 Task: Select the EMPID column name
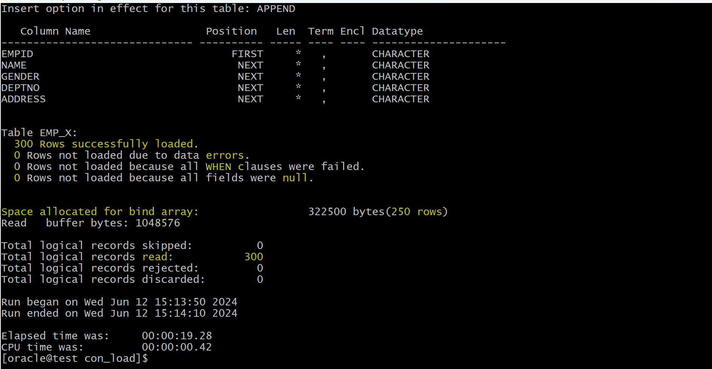point(17,54)
